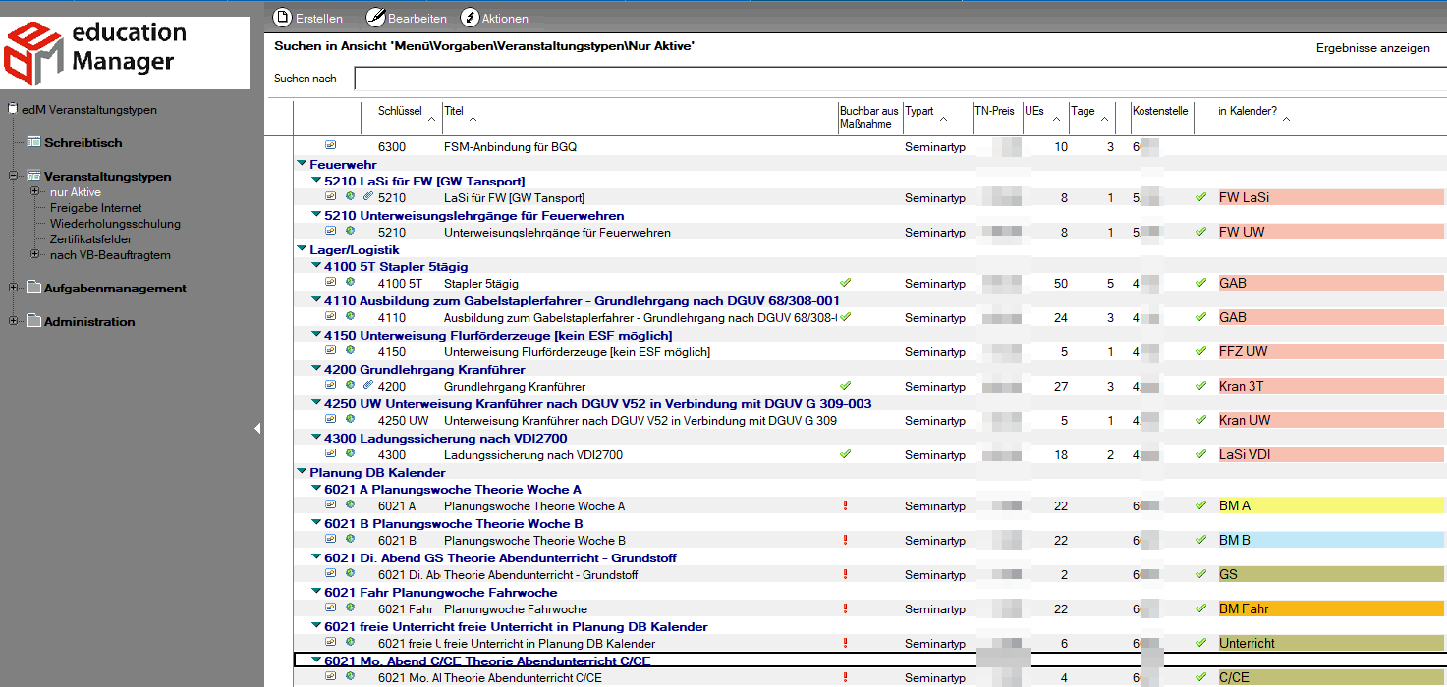Click calendar checkmark next to Kran 3T
Image resolution: width=1447 pixels, height=687 pixels.
coord(1200,386)
